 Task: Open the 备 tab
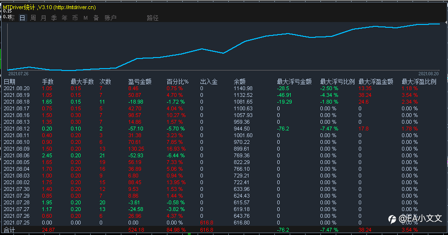click(x=96, y=18)
